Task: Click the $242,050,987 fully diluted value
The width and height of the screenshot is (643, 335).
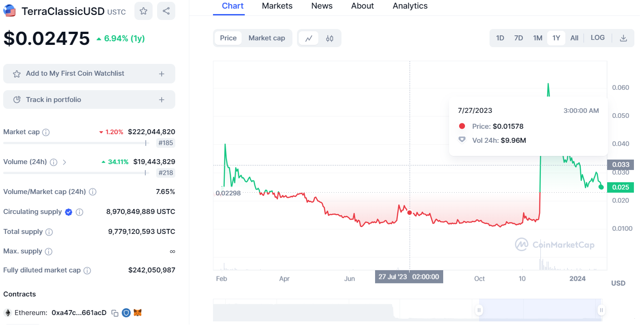Action: click(152, 270)
